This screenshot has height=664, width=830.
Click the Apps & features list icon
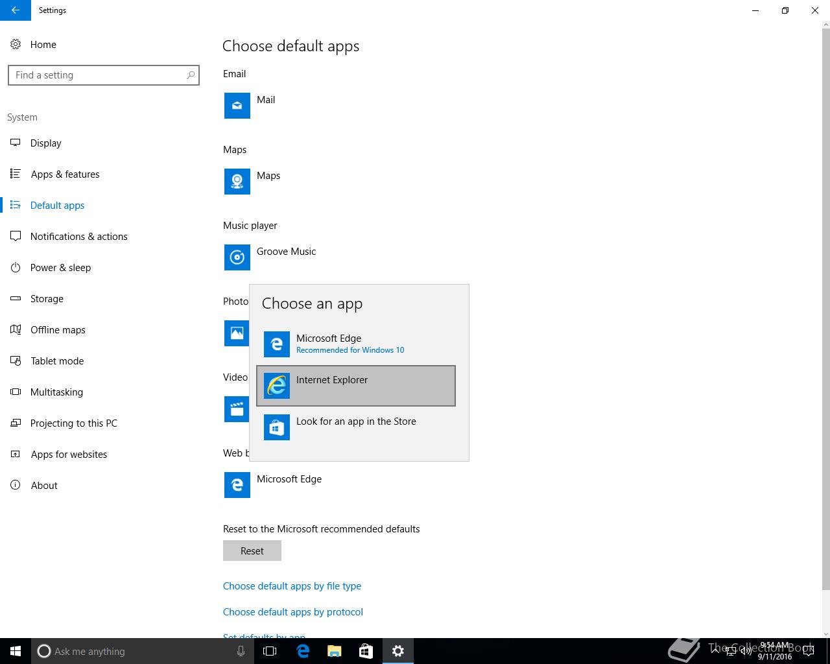point(16,174)
